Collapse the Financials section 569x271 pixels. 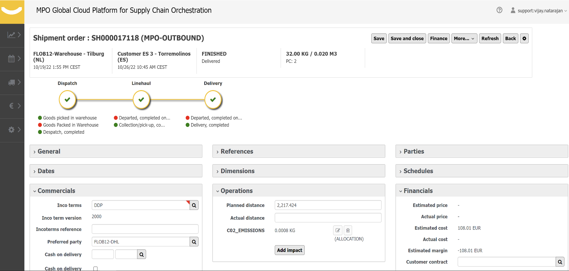(482, 191)
